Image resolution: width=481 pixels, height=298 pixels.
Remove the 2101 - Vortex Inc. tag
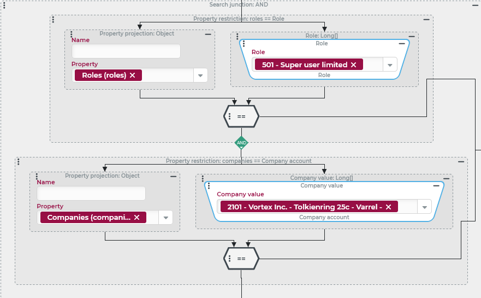pos(388,207)
